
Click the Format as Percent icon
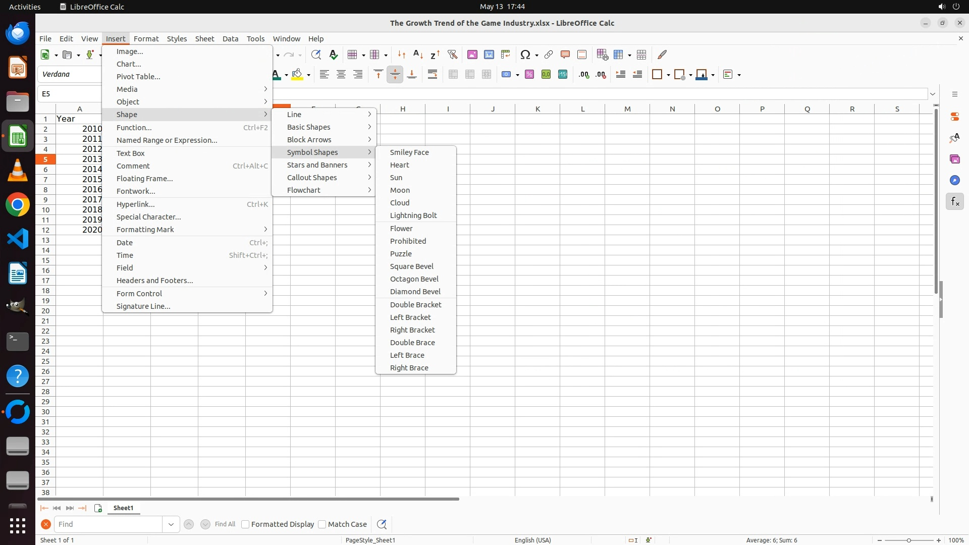pyautogui.click(x=529, y=75)
